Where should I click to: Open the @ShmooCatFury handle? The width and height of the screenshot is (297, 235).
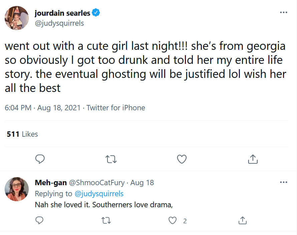[x=96, y=183]
